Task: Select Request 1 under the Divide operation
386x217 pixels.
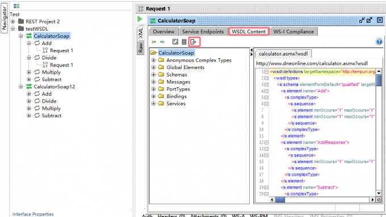Action: point(61,65)
